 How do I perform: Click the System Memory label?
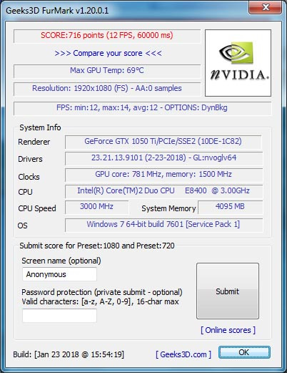168,208
